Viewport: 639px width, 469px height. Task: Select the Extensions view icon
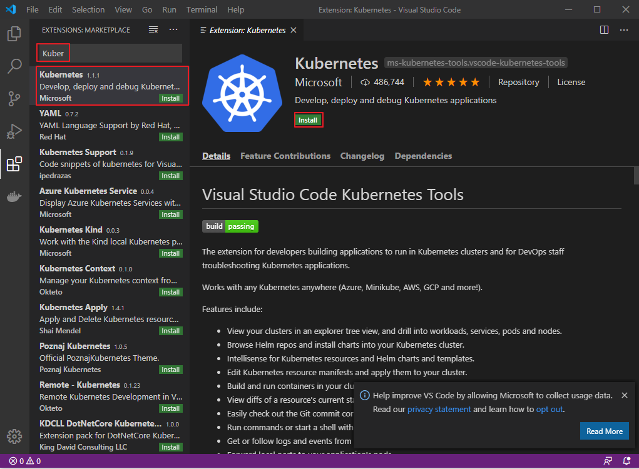[x=14, y=164]
